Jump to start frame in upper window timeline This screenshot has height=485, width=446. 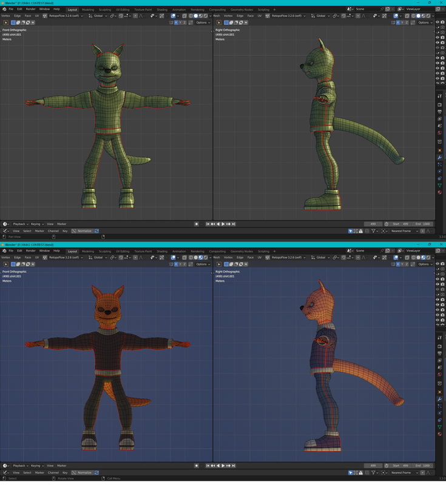pos(208,224)
